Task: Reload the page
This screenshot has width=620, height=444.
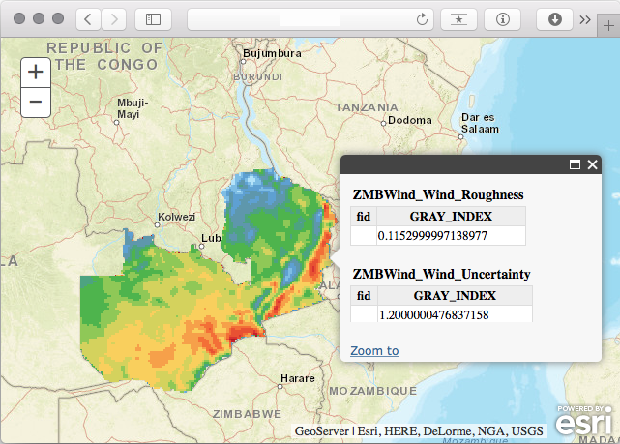Action: pos(422,19)
